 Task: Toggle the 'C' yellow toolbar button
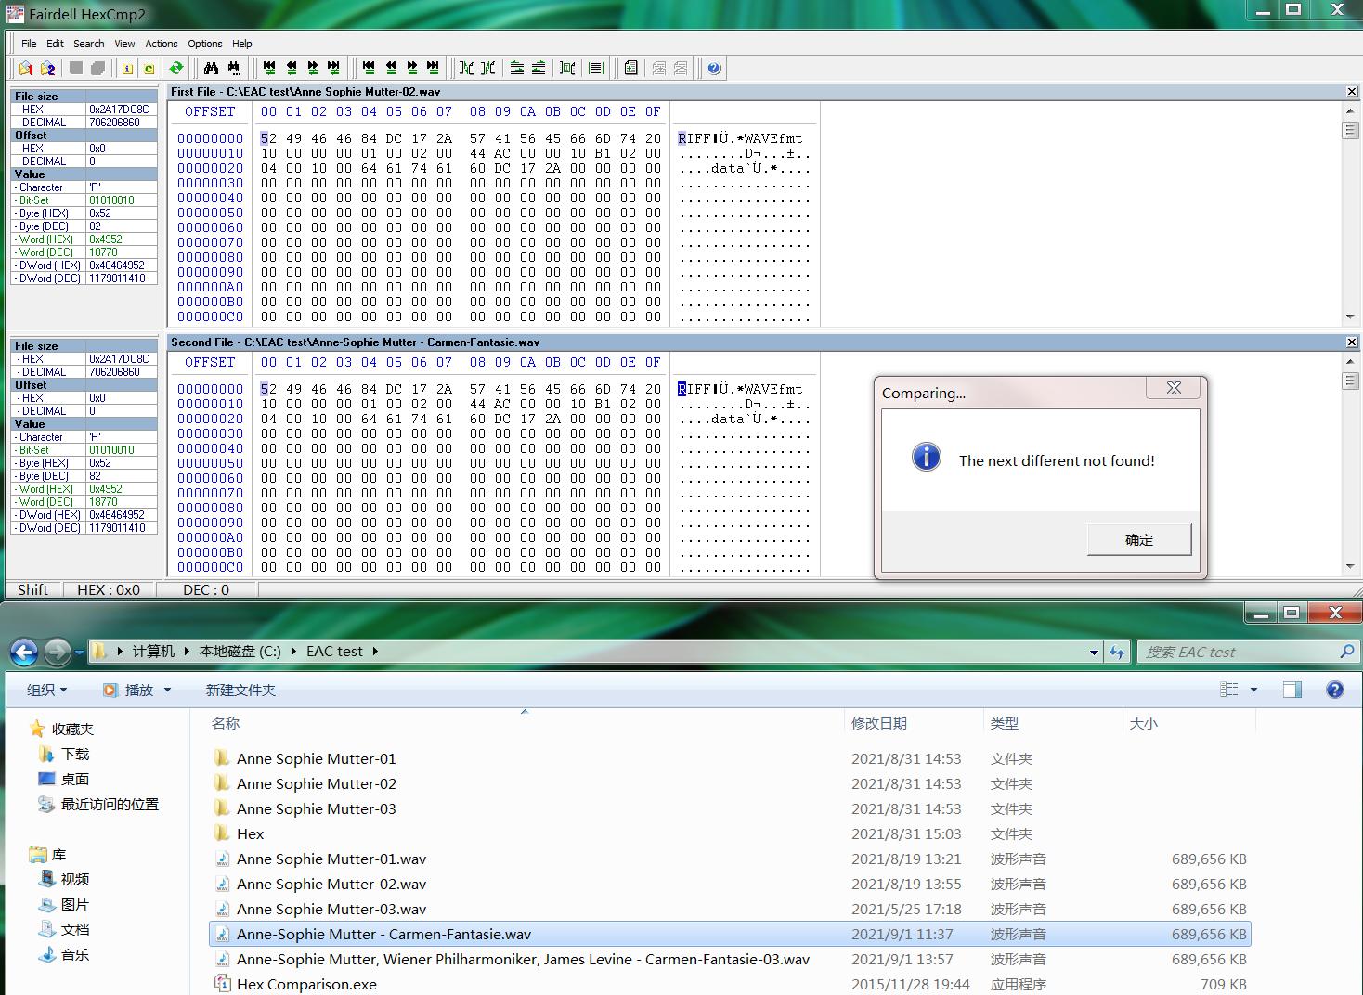(149, 68)
